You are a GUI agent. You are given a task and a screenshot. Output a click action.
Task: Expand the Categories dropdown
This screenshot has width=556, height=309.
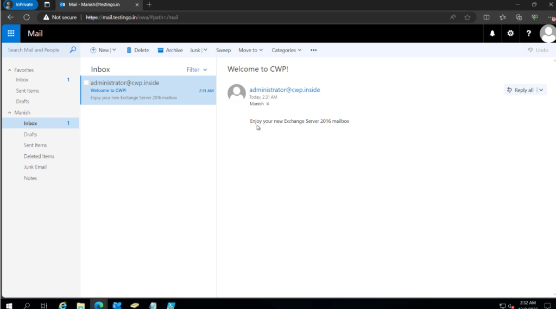click(x=287, y=50)
